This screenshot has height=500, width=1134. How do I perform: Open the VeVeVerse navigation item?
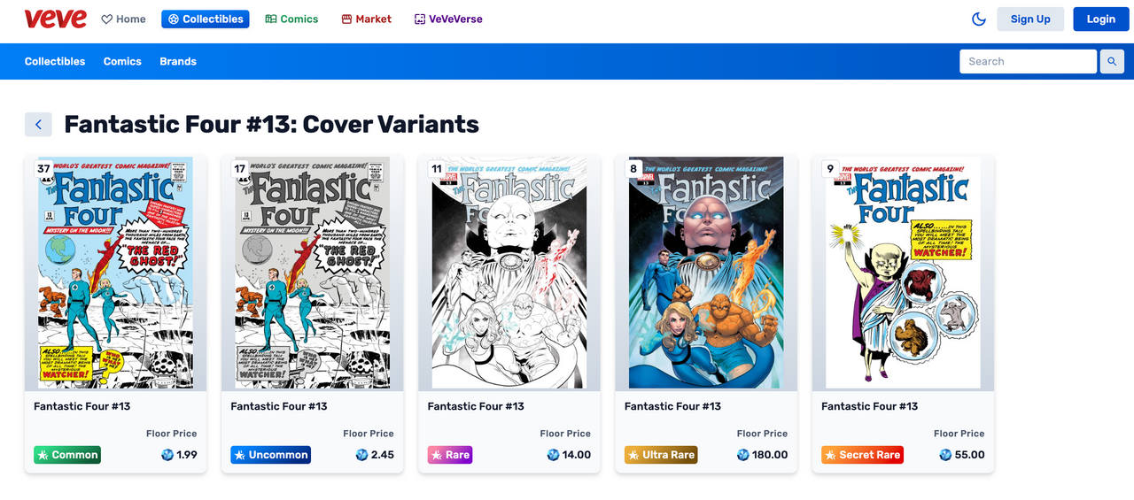point(448,19)
